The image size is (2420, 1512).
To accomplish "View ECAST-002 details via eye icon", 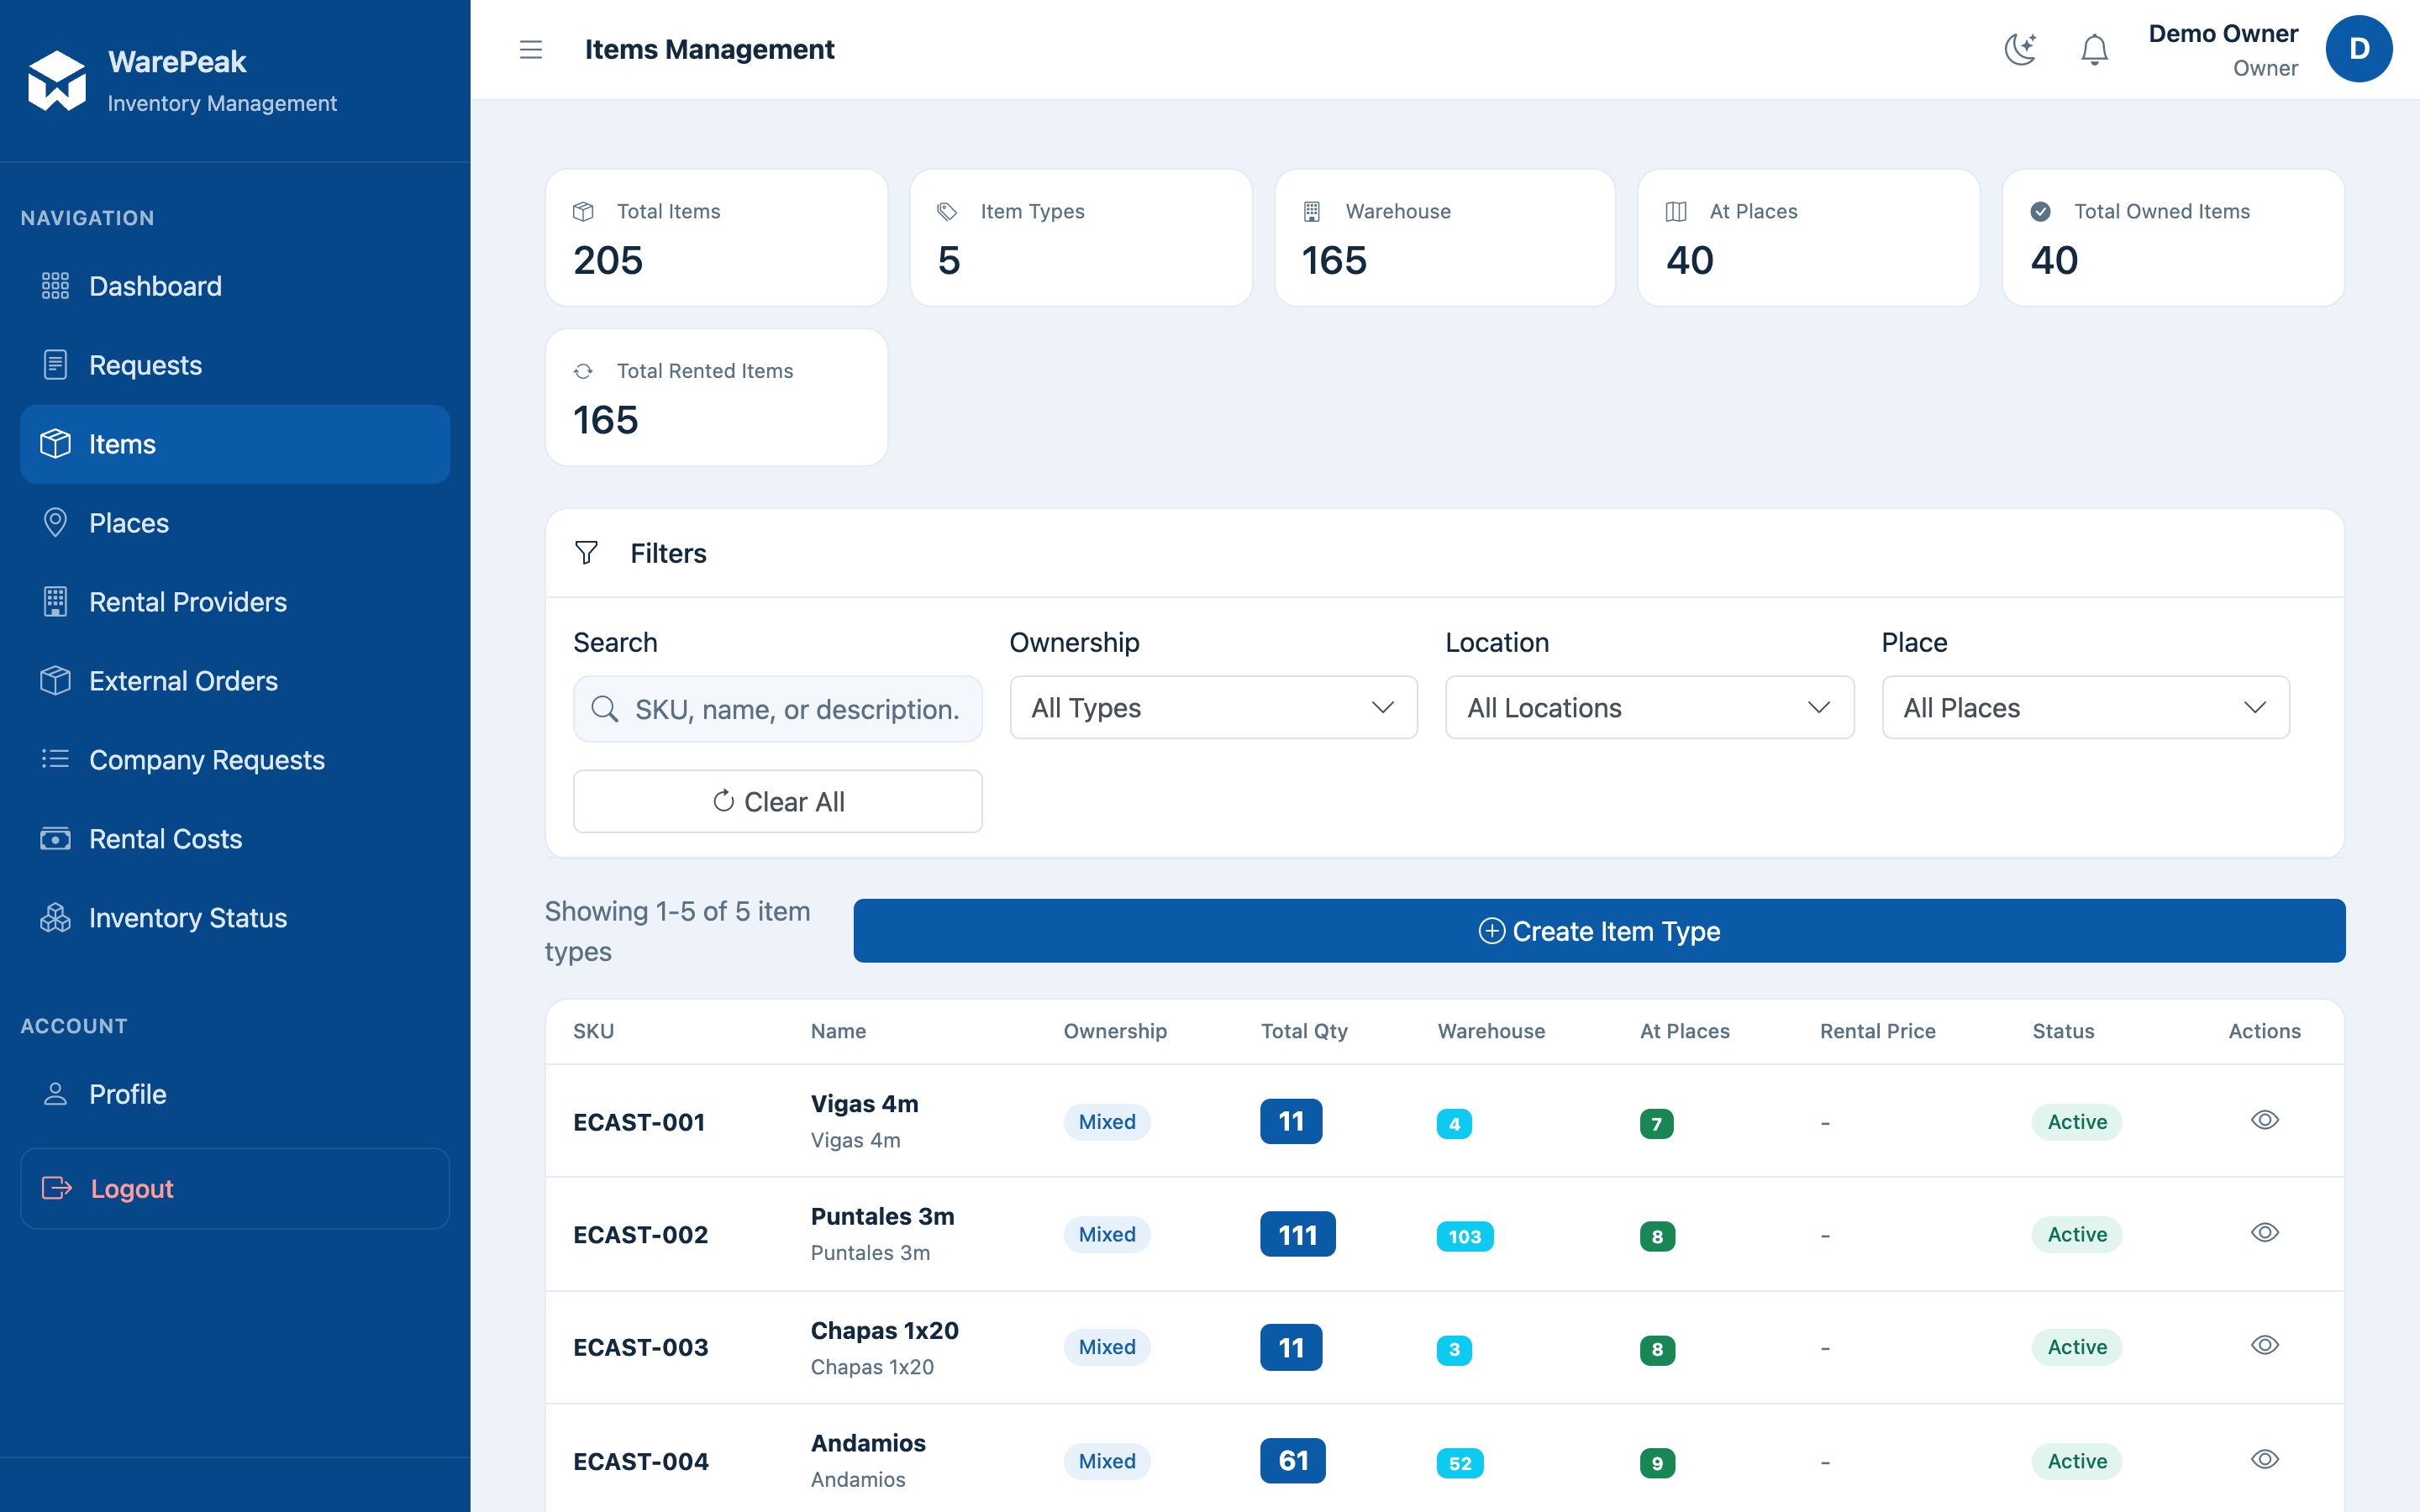I will (2264, 1233).
